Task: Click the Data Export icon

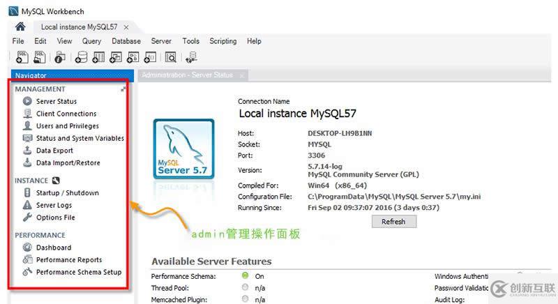Action: click(x=27, y=150)
